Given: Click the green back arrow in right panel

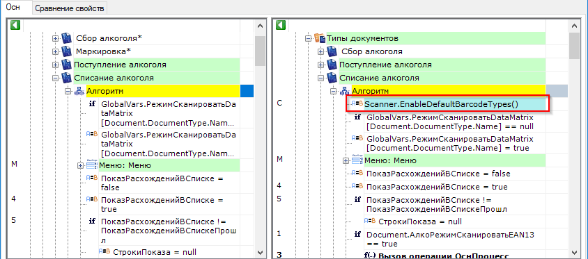Looking at the screenshot, I should click(x=281, y=26).
